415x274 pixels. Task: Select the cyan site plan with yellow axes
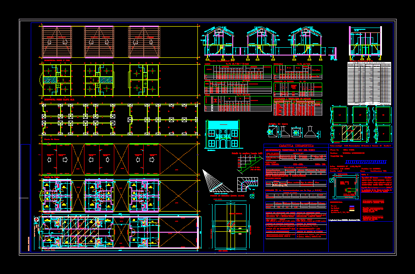(x=232, y=226)
